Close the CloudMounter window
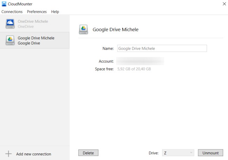228x160 pixels. pos(224,4)
